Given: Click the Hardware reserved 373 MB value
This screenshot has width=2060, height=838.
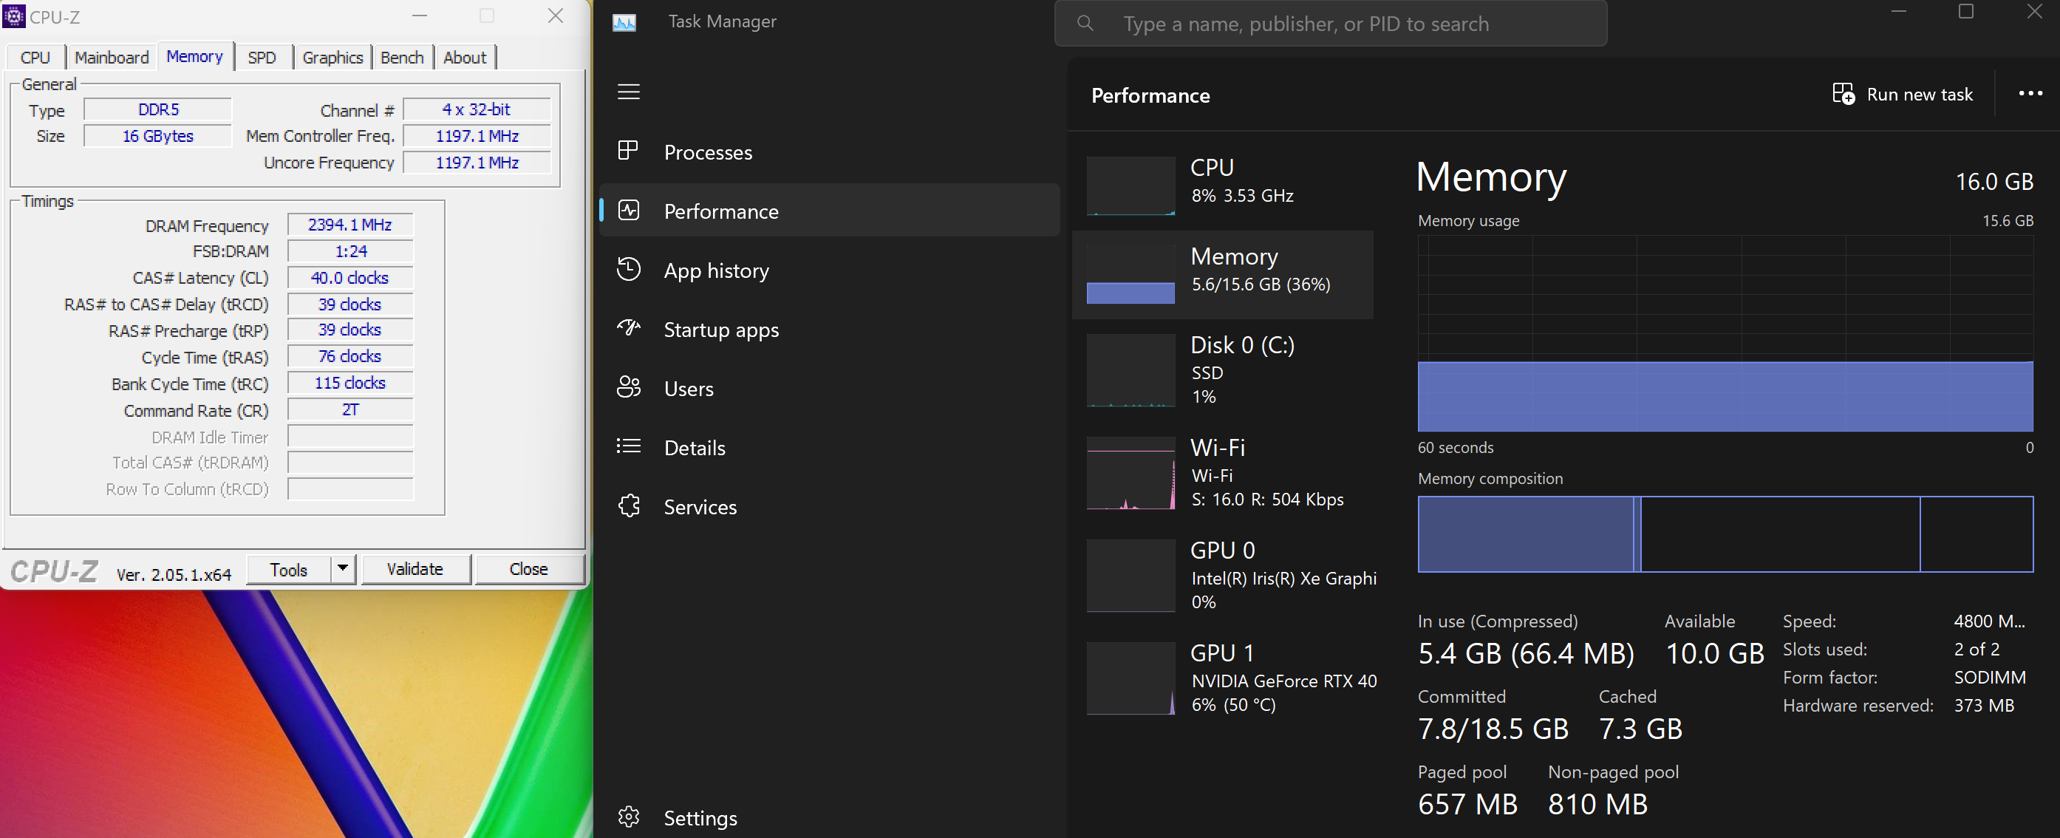Looking at the screenshot, I should [x=1984, y=705].
